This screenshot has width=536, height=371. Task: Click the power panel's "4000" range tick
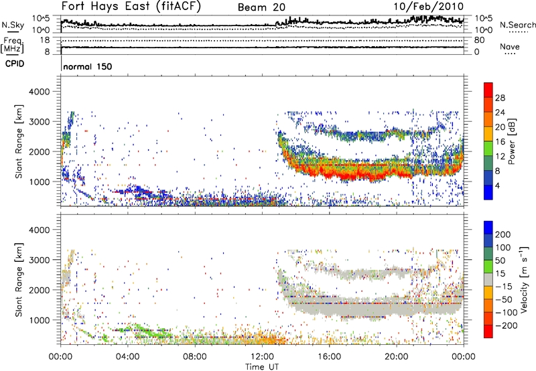pyautogui.click(x=40, y=92)
